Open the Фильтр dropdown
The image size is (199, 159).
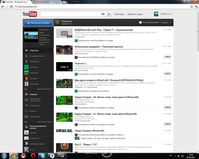[166, 23]
